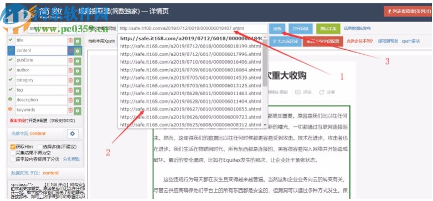Open the 分页帮助 link

tap(72, 159)
